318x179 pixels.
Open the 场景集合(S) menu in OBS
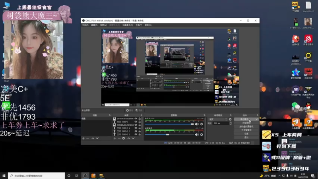coord(128,25)
